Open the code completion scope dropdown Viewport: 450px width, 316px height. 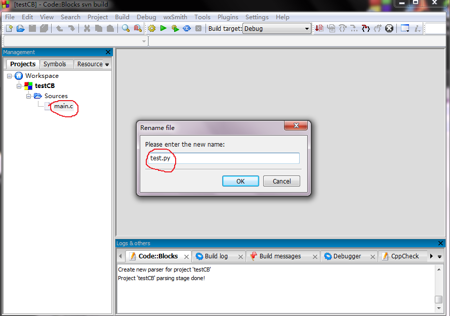point(75,41)
